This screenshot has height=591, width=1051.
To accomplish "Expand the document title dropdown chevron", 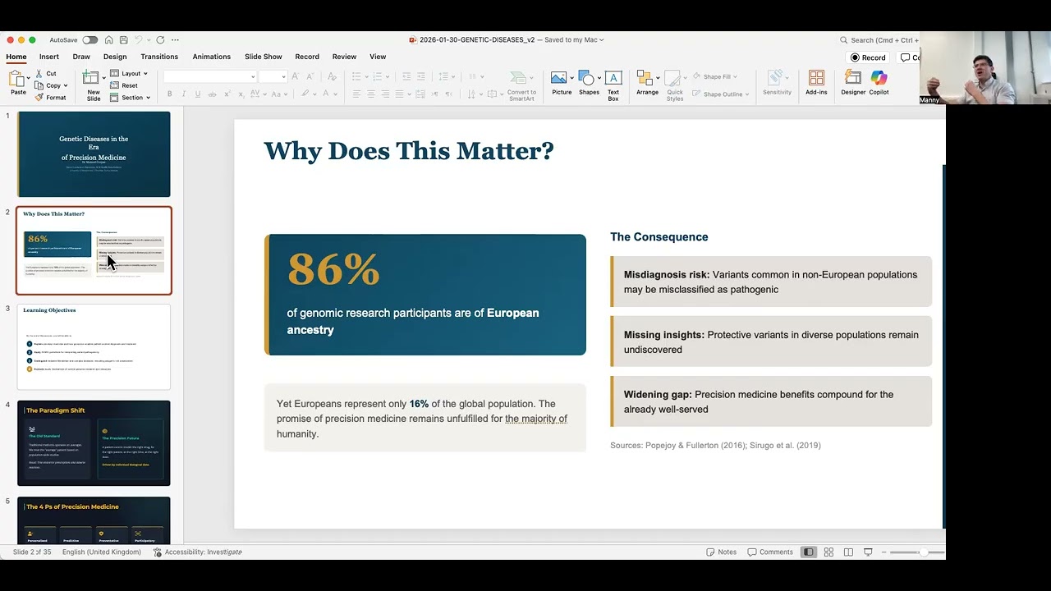I will (x=602, y=40).
